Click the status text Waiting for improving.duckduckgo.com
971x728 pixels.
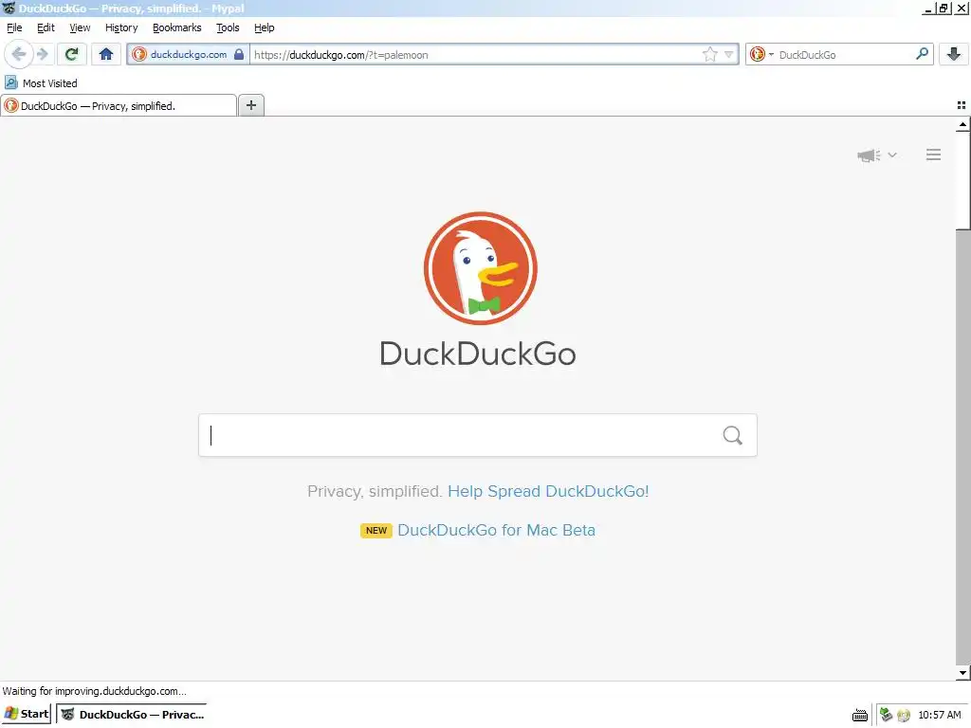94,691
